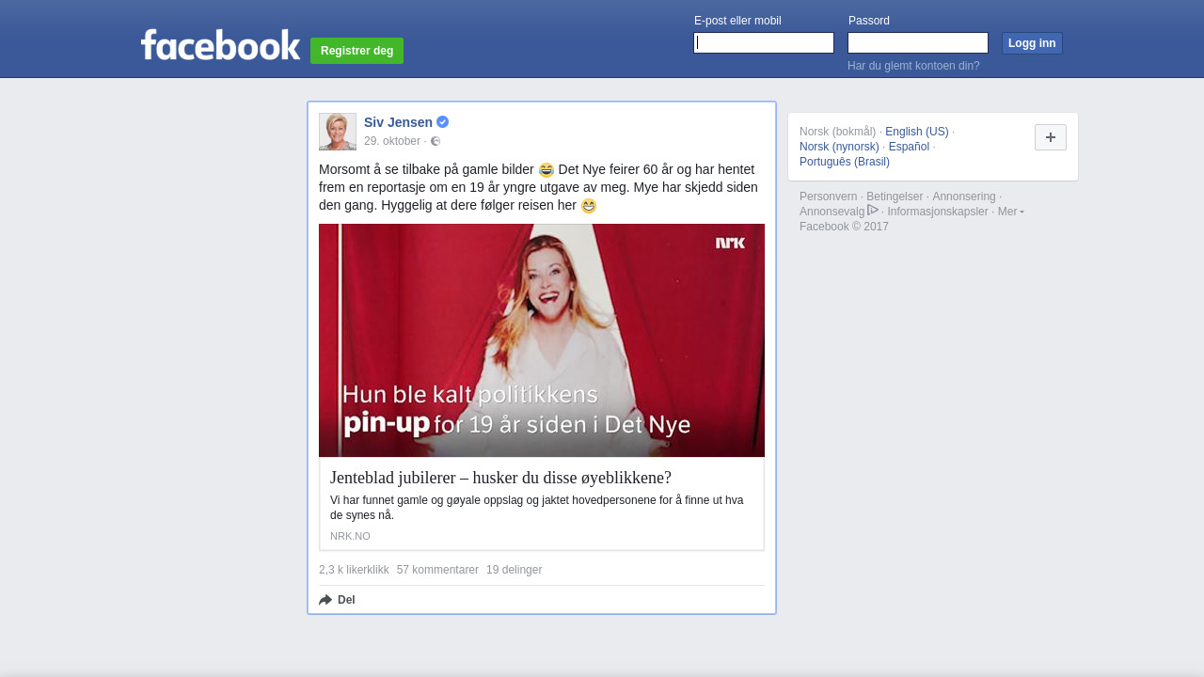The height and width of the screenshot is (677, 1204).
Task: View the 2,3 k likerklikk count
Action: (354, 570)
